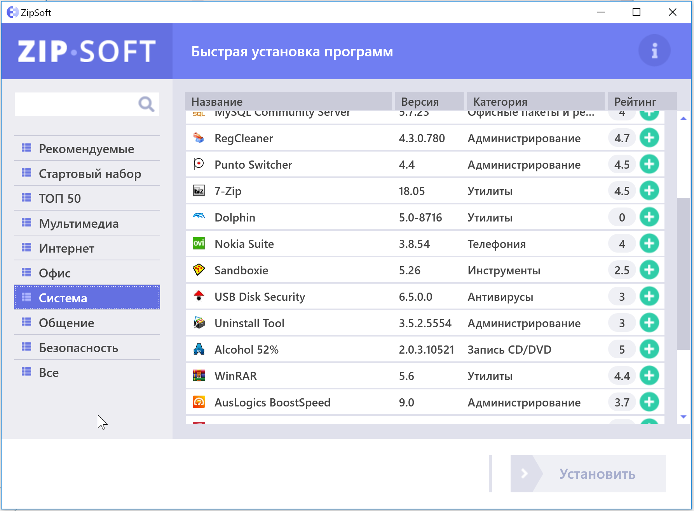Screen dimensions: 694x511
Task: Add USB Disk Security with plus icon
Action: [649, 296]
